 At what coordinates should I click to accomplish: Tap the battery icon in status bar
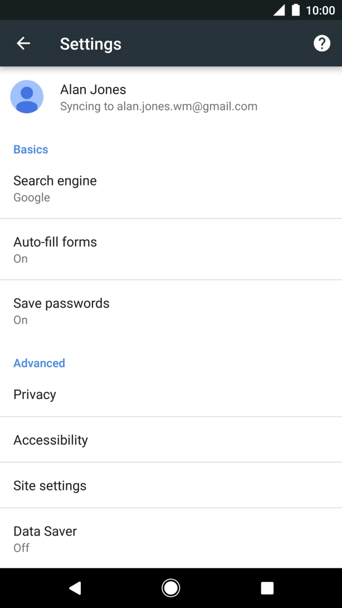296,10
